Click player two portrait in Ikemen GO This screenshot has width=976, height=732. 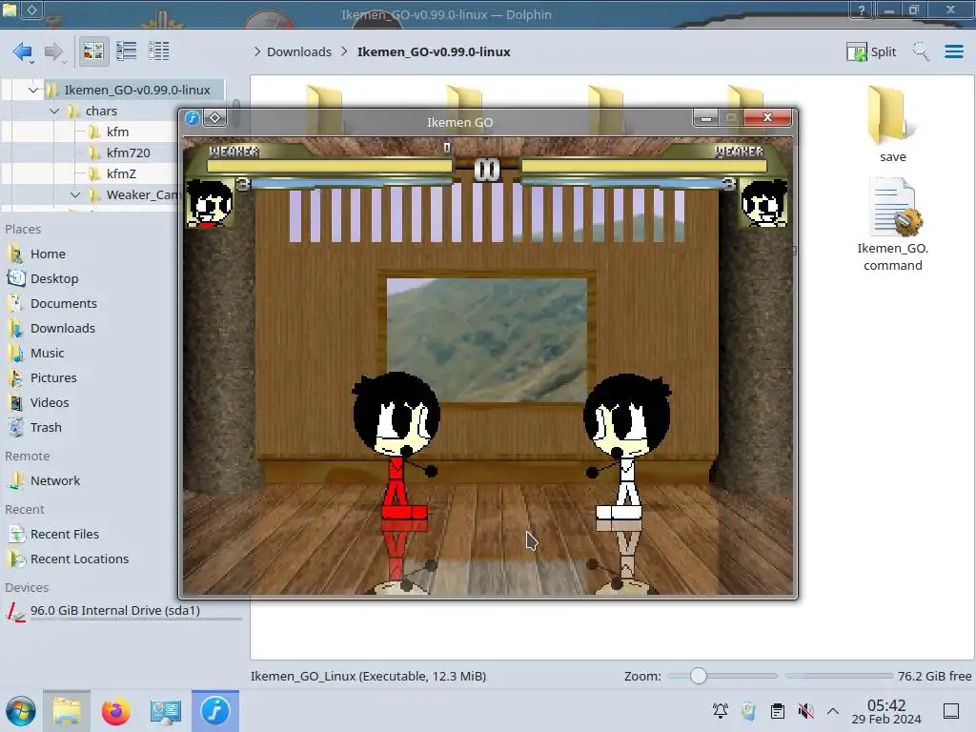tap(763, 202)
